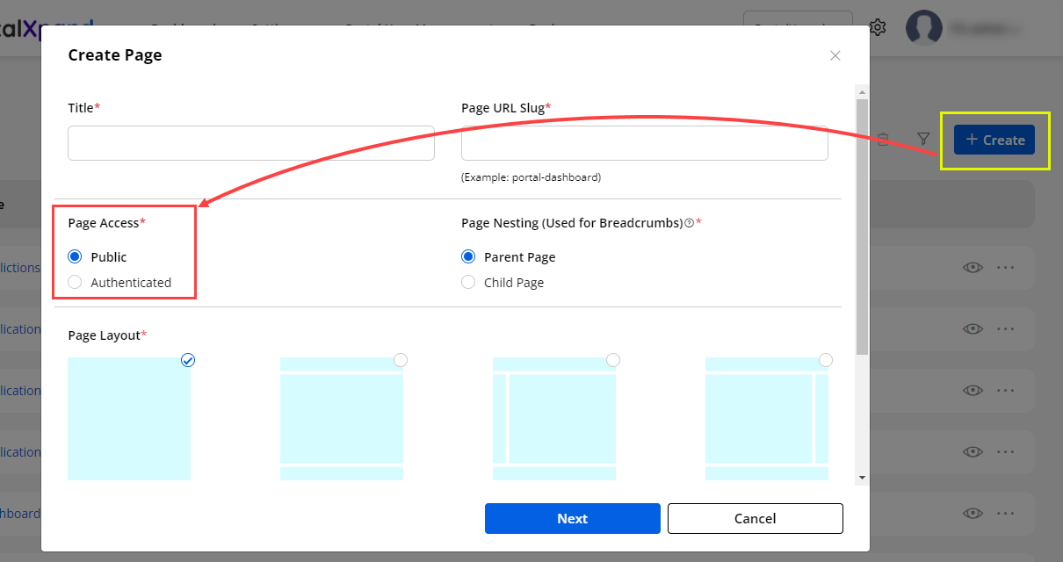The width and height of the screenshot is (1063, 562).
Task: Expand three-dot options in fourth list row
Action: [1006, 451]
